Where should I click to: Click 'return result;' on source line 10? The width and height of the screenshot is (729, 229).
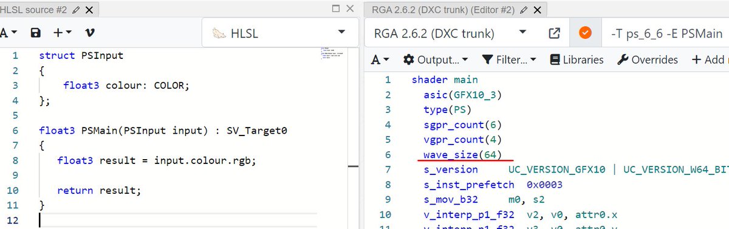pos(98,190)
